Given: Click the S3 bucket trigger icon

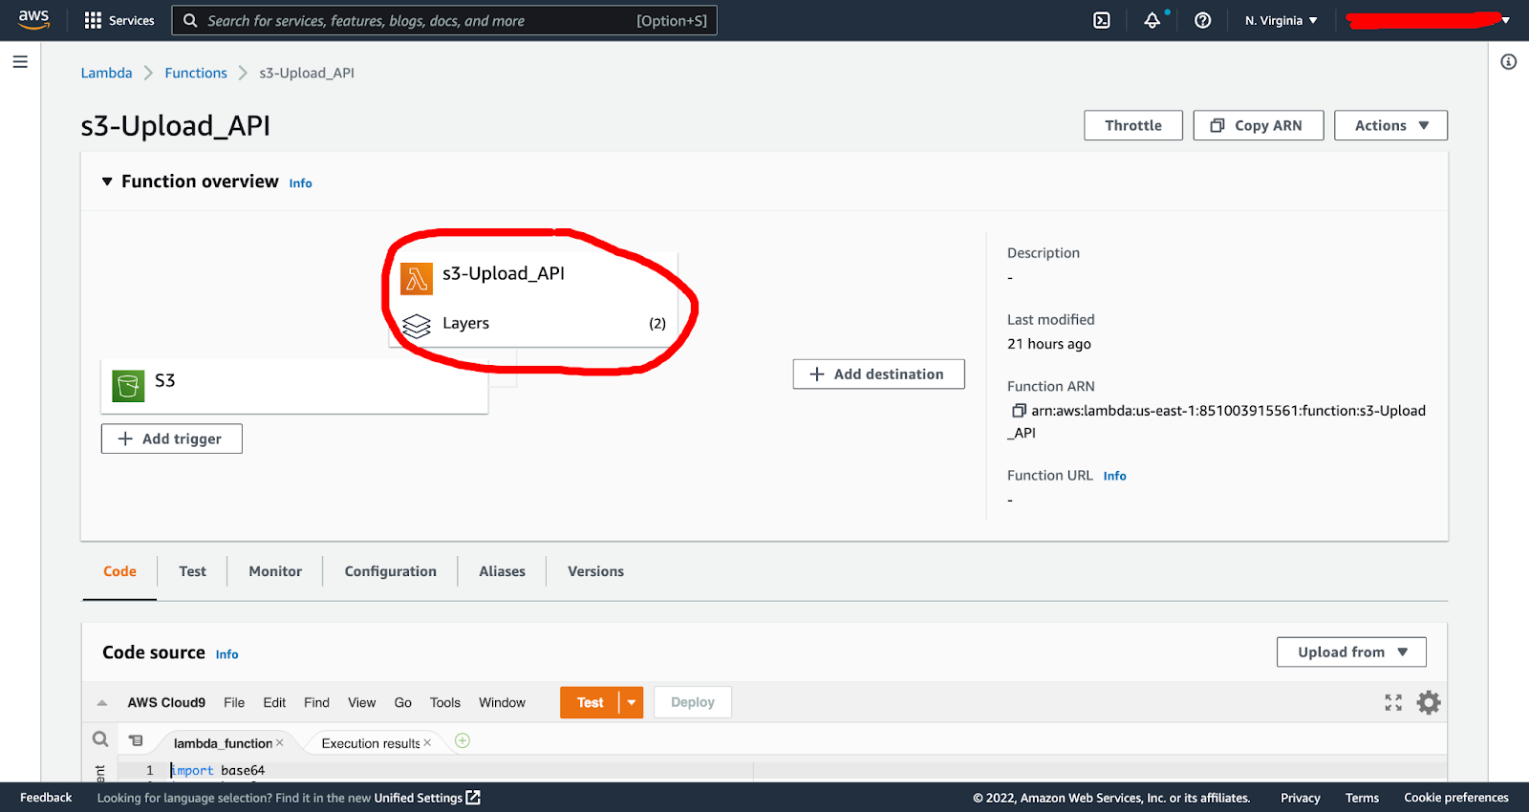Looking at the screenshot, I should (x=128, y=386).
